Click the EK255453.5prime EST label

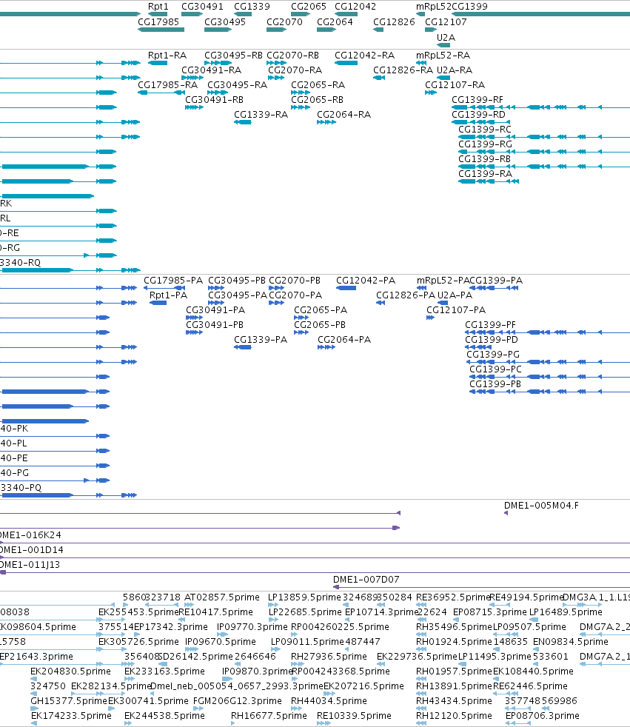click(x=138, y=612)
